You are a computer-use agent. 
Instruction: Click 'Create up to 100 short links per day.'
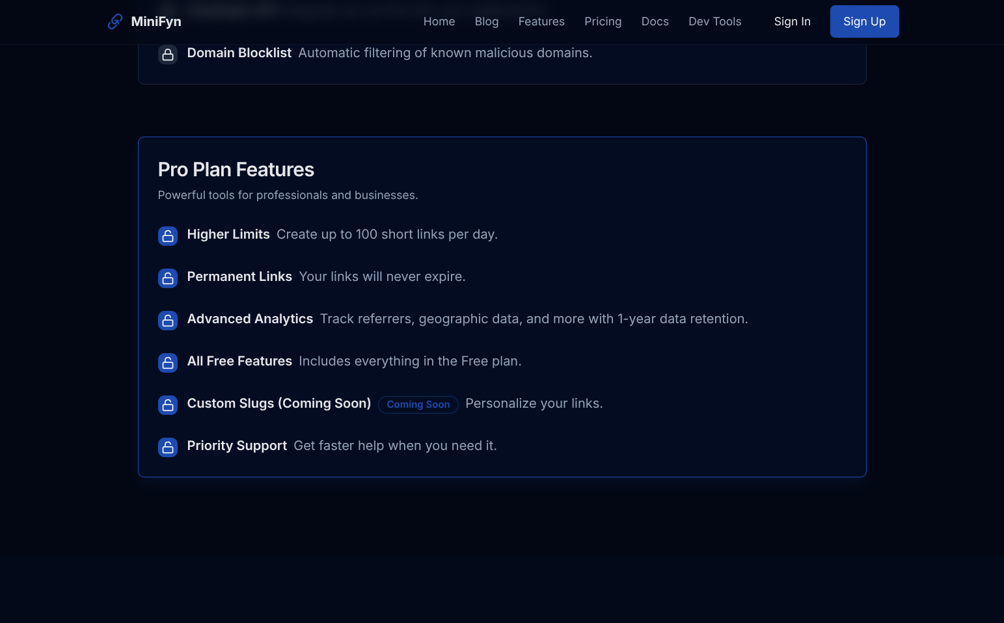tap(387, 234)
